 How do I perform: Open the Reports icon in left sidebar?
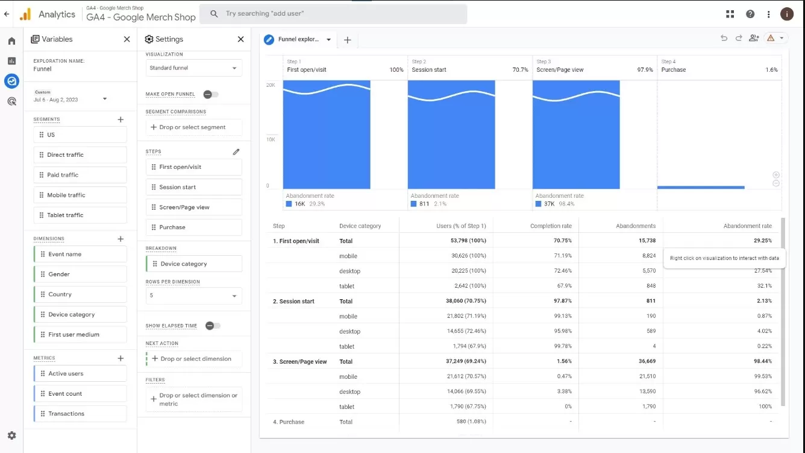(11, 61)
